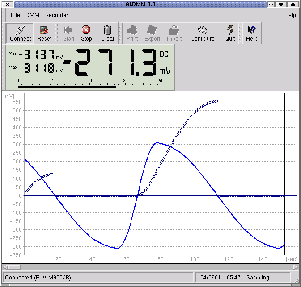Image resolution: width=301 pixels, height=287 pixels.
Task: Export data with the Export icon
Action: [x=152, y=33]
